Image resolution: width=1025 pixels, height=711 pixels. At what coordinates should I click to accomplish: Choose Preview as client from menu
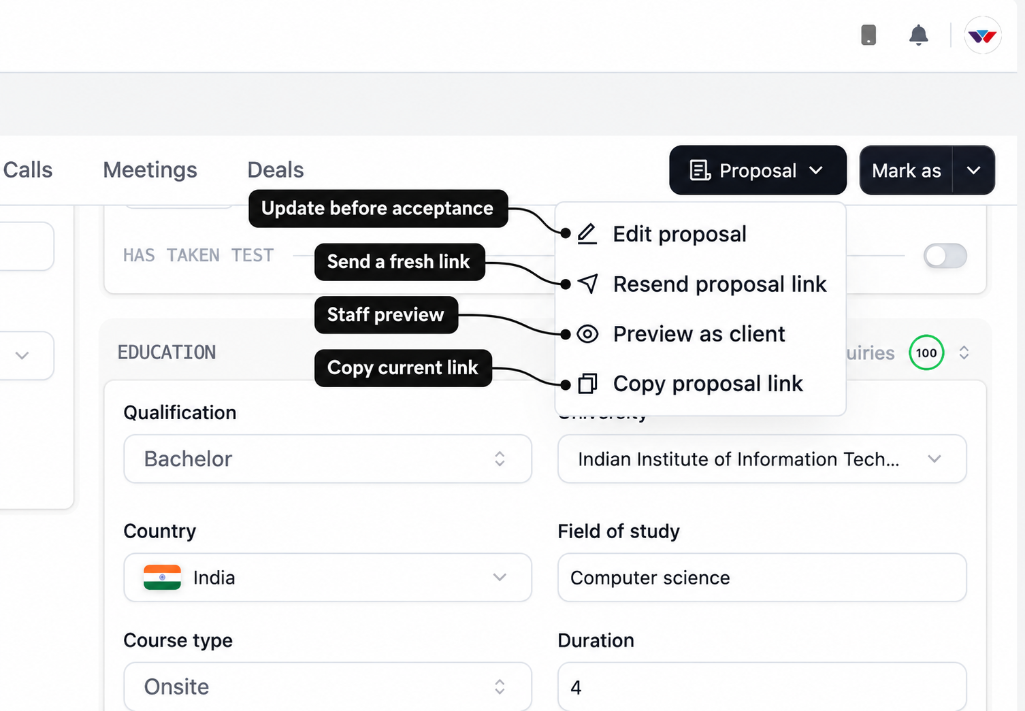pos(700,334)
